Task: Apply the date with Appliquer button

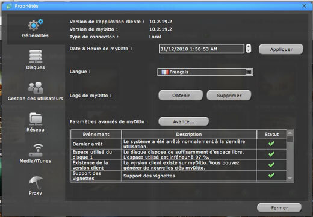Action: [281, 49]
